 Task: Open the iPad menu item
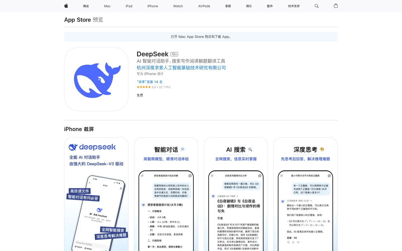click(x=129, y=6)
